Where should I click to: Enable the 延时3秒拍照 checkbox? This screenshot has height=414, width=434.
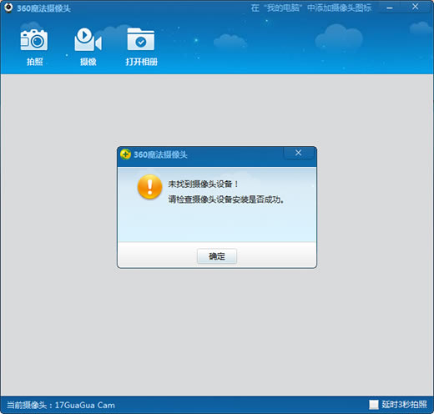click(x=374, y=405)
